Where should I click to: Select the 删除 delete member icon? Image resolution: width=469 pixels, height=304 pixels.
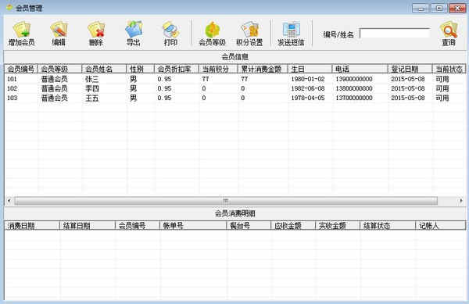(96, 34)
